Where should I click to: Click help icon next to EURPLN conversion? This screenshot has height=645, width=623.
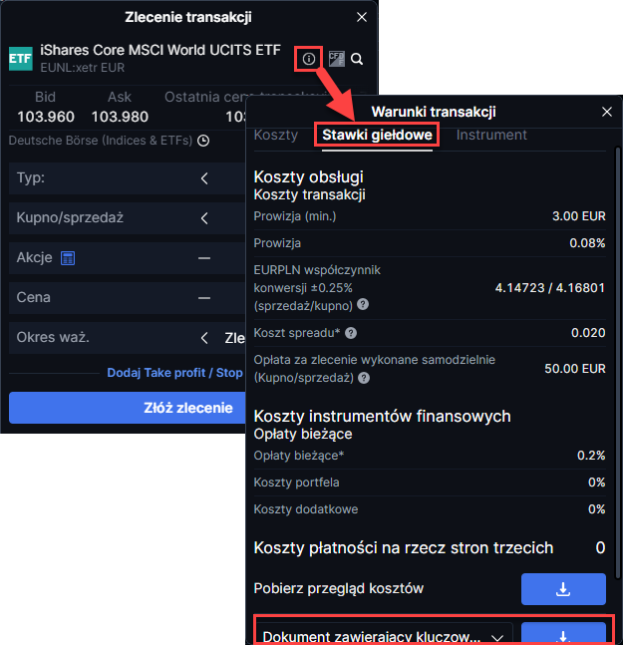click(363, 305)
